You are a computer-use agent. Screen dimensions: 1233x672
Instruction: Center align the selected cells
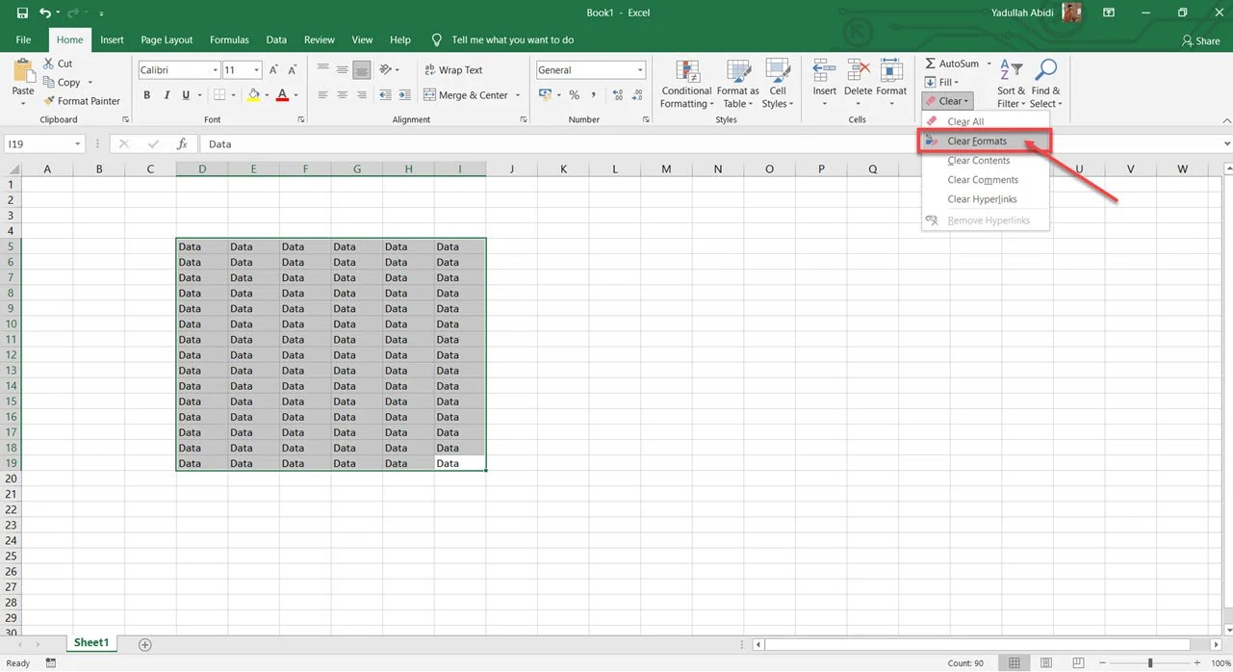[x=343, y=94]
